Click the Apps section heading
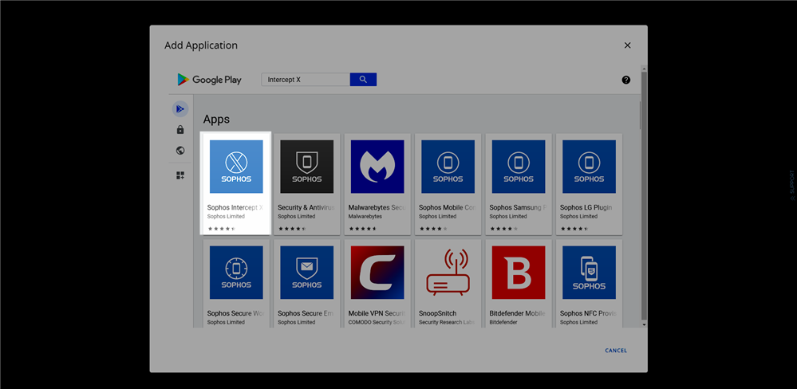 [x=216, y=120]
